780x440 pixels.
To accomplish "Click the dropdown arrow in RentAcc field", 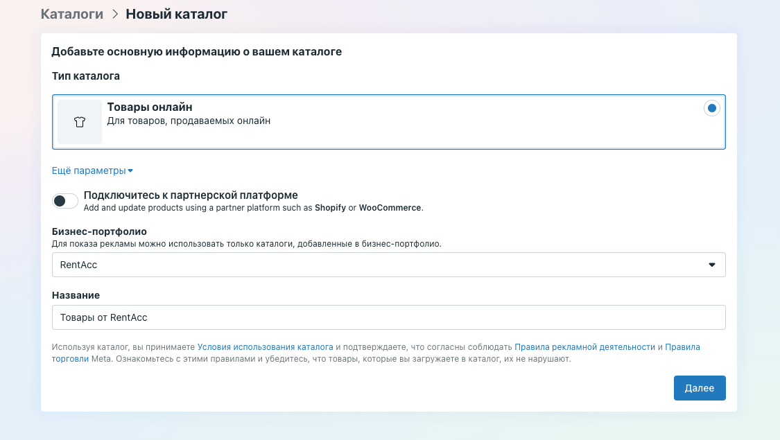I will click(712, 265).
